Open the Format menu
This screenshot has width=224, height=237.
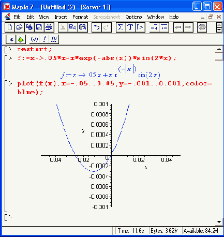80,17
